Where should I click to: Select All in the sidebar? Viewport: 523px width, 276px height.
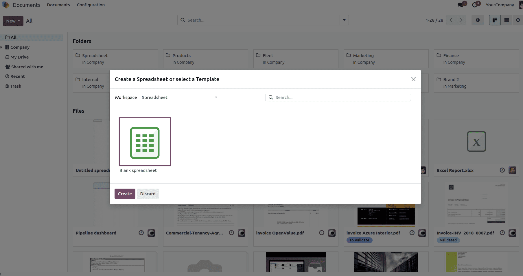click(x=32, y=37)
